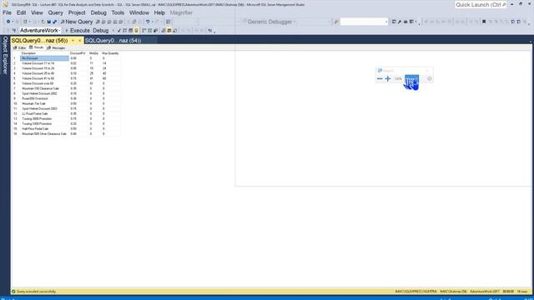The image size is (534, 300).
Task: Select the Sport Helmet Discount-2002 cell
Action: [x=44, y=93]
